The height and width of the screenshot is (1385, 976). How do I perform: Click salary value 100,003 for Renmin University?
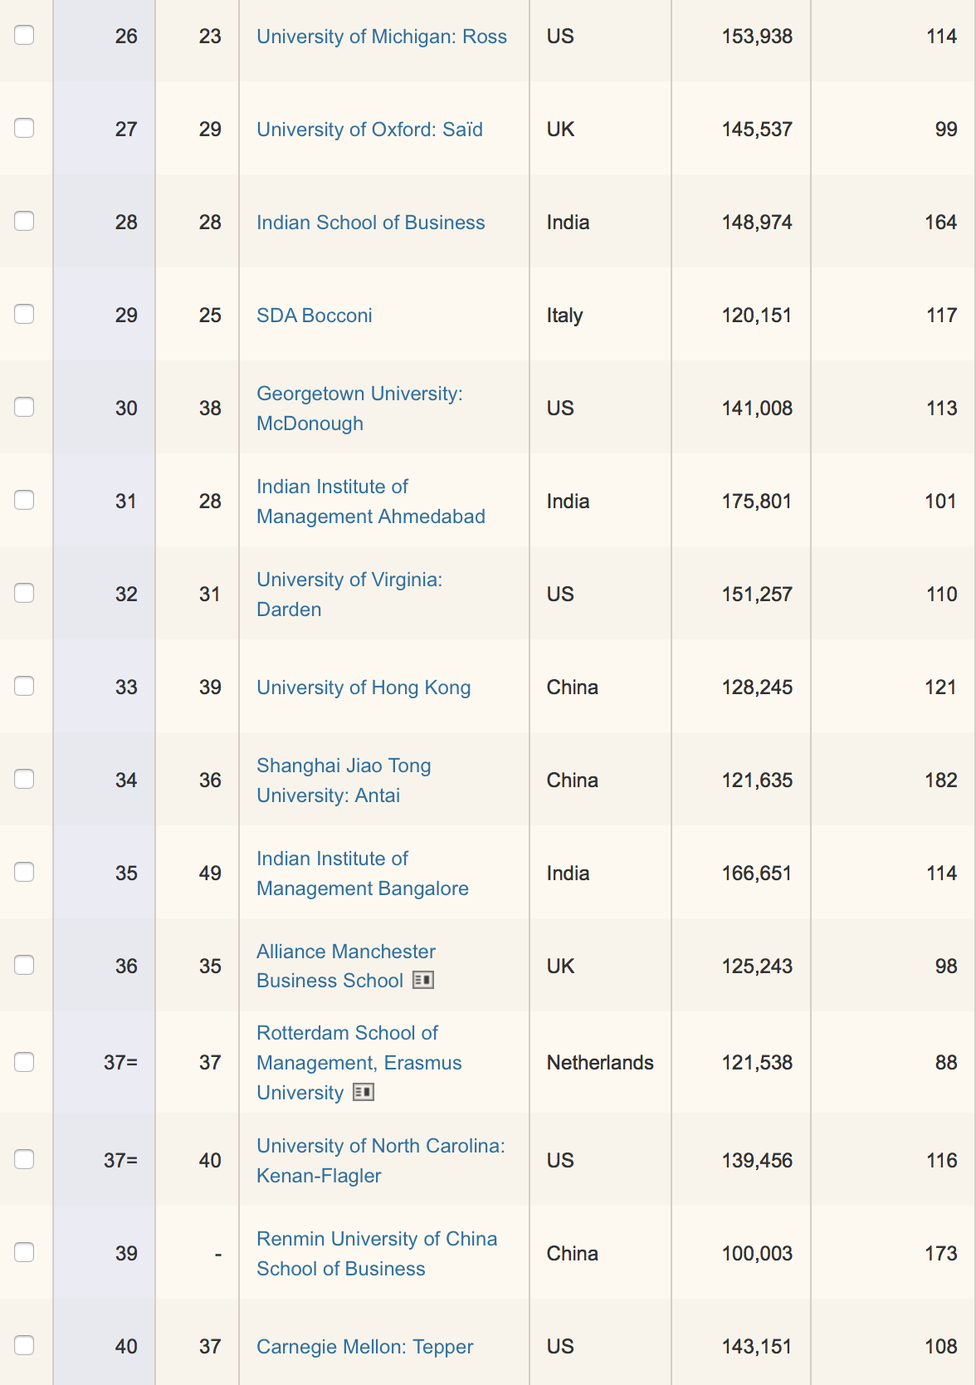coord(757,1254)
